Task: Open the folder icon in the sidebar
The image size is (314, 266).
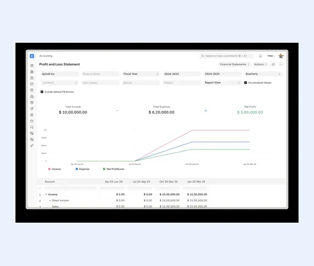Action: pos(32,121)
